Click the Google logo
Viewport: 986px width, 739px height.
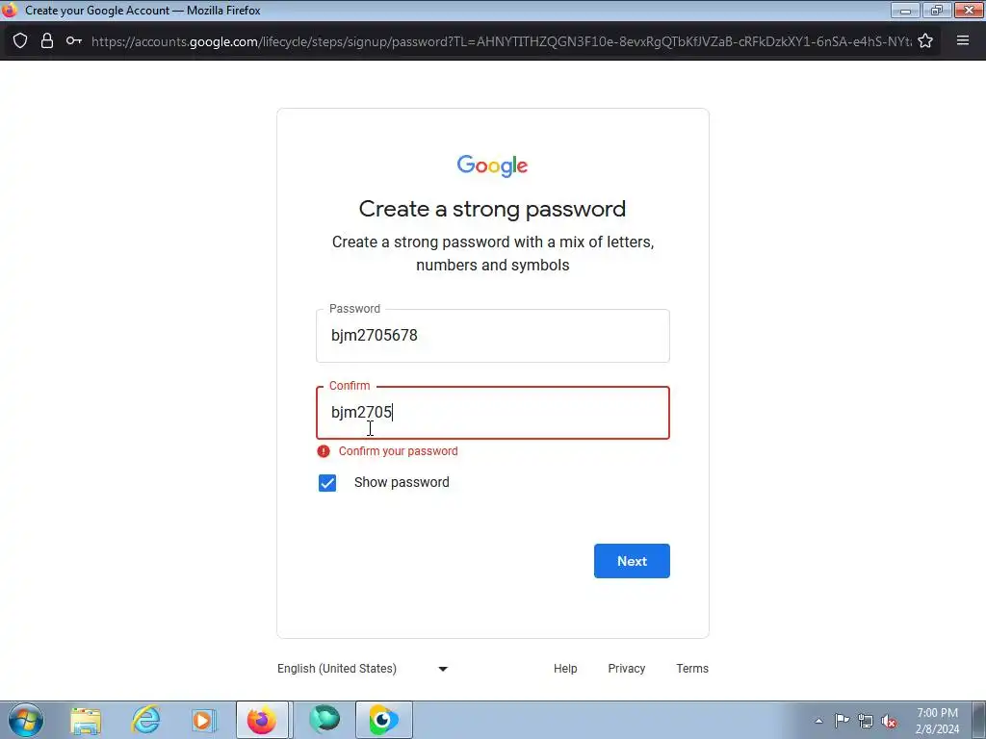coord(492,166)
